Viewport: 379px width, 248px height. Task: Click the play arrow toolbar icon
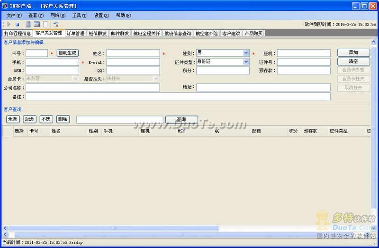click(x=9, y=24)
